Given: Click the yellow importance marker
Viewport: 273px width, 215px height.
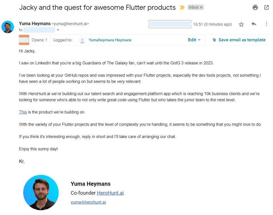Looking at the screenshot, I should pos(182,8).
